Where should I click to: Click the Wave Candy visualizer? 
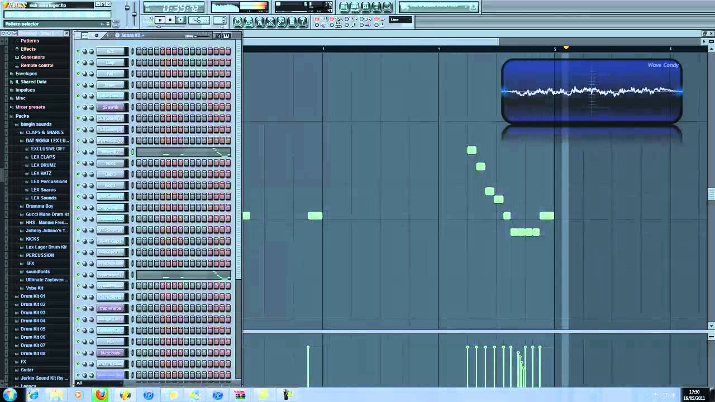click(592, 91)
